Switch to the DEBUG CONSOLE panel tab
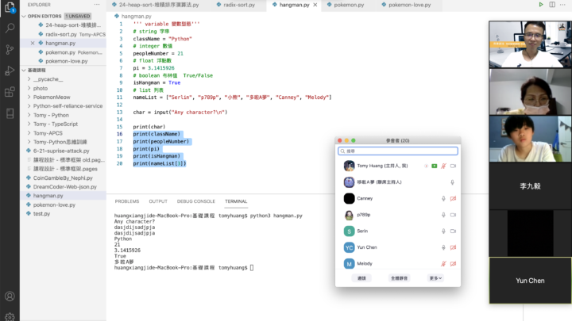Screen dimensions: 572x321 point(195,201)
